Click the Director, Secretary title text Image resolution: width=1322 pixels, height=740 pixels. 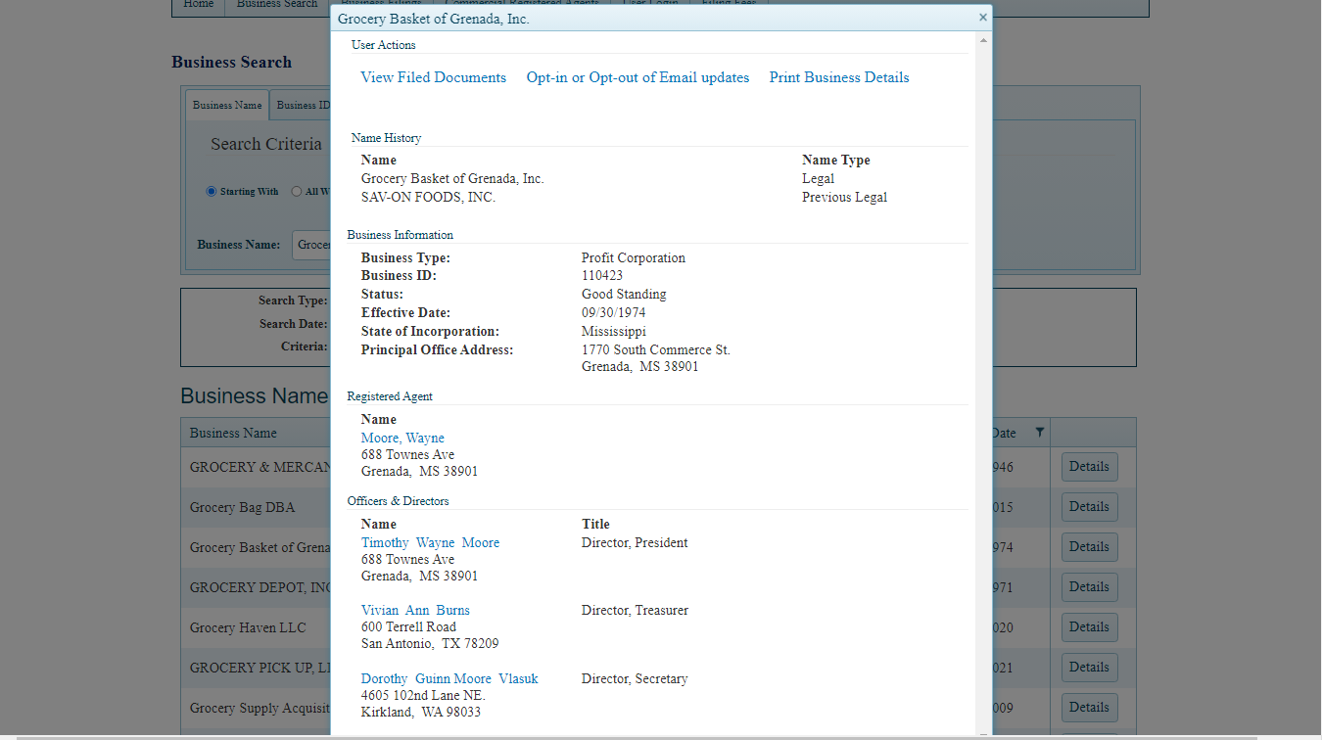(635, 678)
